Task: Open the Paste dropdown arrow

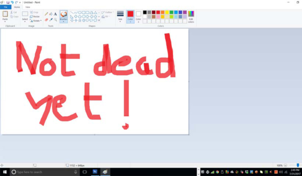Action: coord(5,21)
